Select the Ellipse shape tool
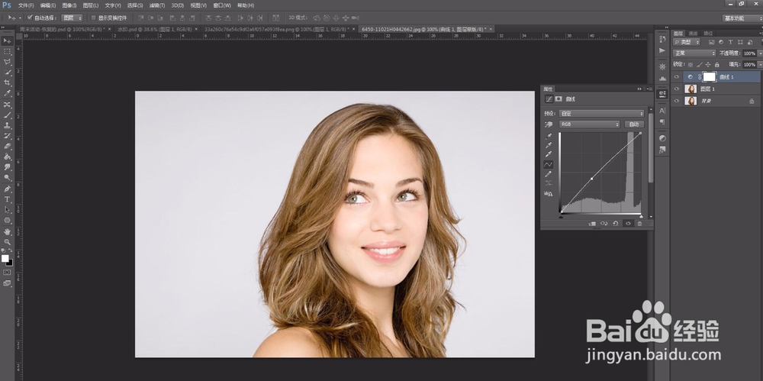Image resolution: width=763 pixels, height=381 pixels. [8, 220]
